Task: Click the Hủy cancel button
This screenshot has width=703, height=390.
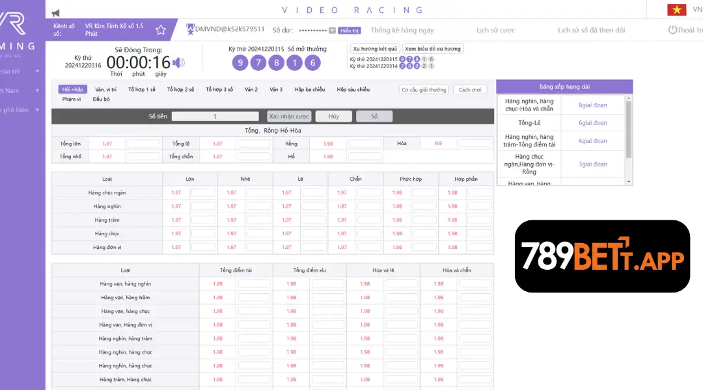Action: point(333,116)
